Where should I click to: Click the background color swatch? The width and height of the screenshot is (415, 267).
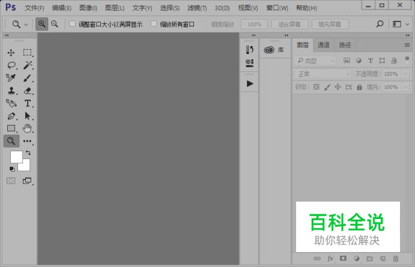coord(26,166)
